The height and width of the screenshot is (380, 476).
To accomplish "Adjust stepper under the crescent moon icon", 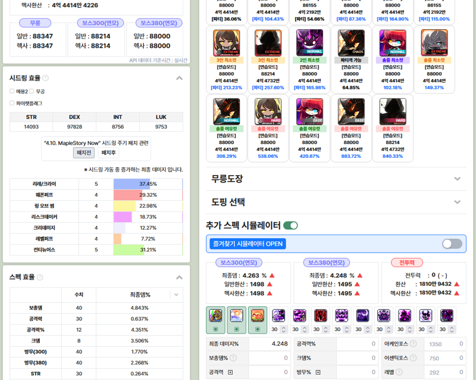I will click(368, 329).
